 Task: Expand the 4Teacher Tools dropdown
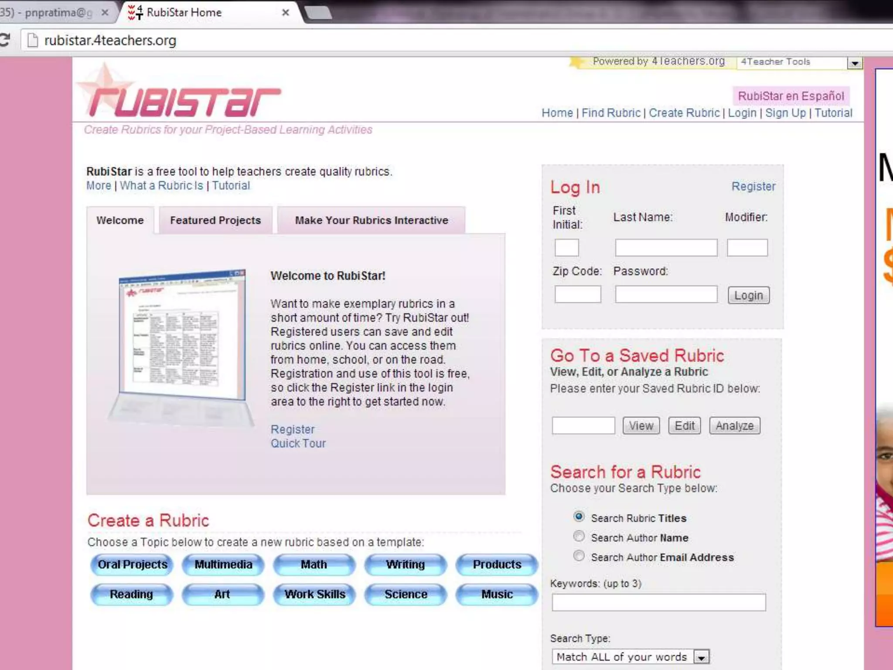click(854, 64)
